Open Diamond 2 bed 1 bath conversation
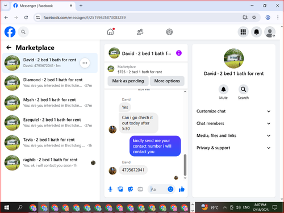 50,83
